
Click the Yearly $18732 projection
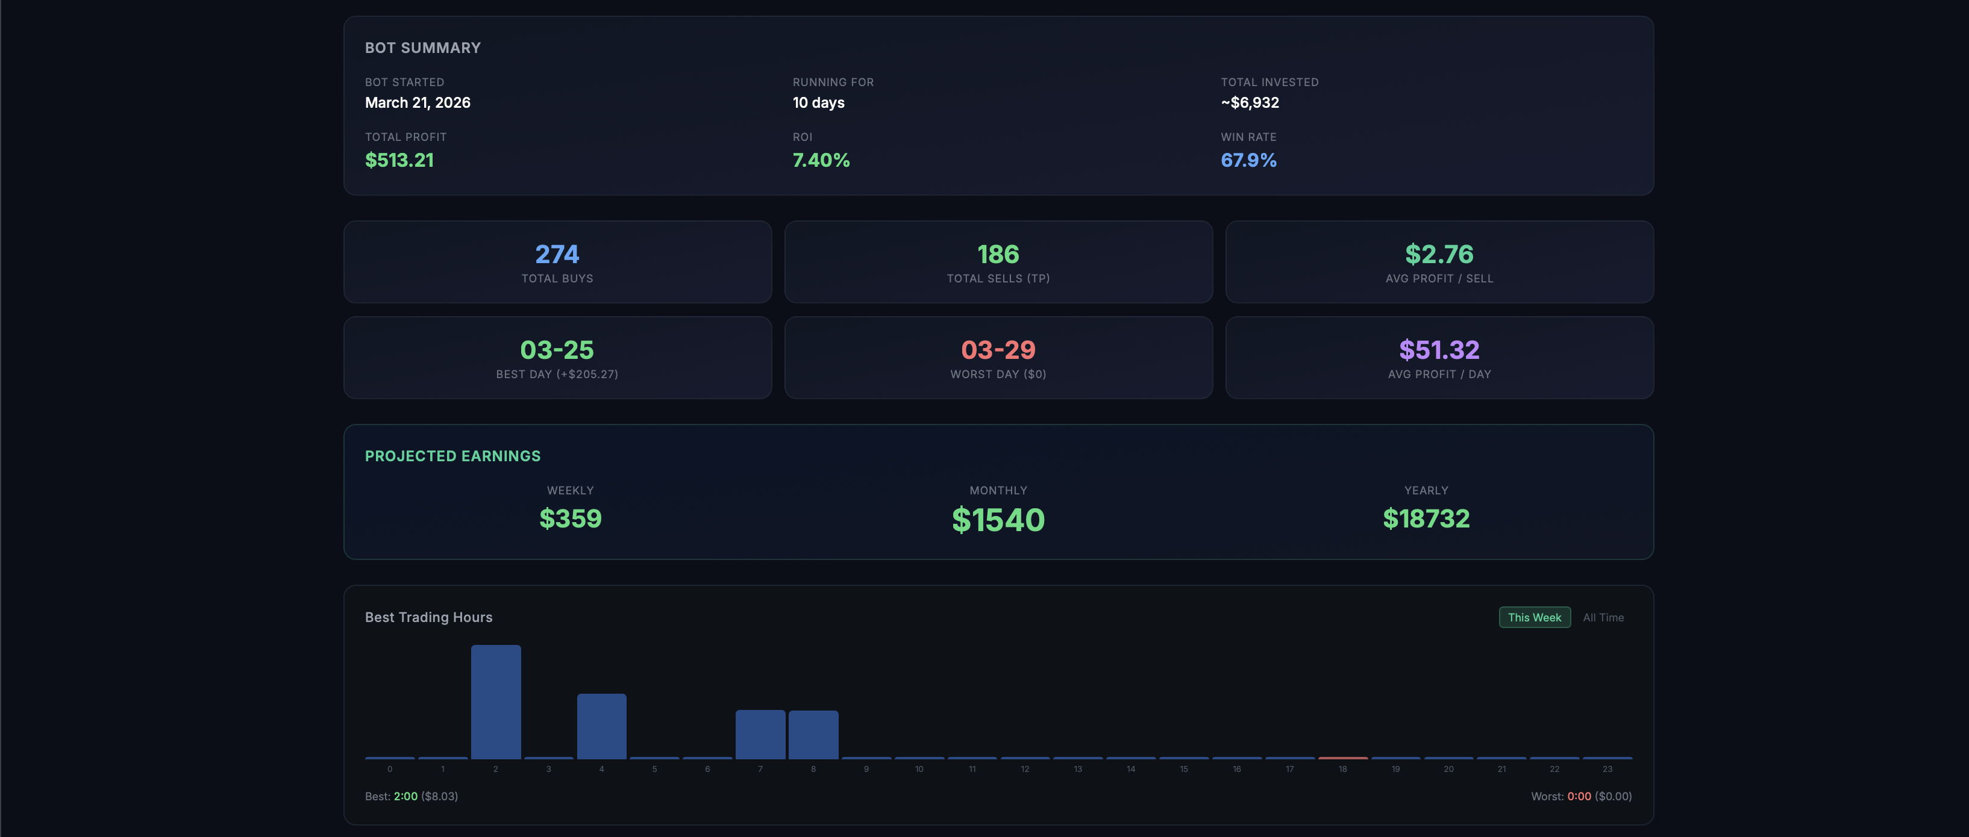[1426, 518]
